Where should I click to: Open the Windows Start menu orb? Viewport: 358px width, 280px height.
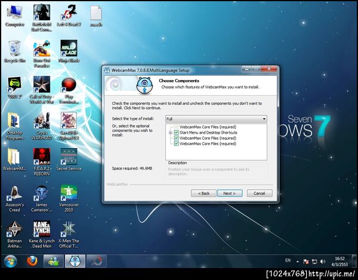pyautogui.click(x=11, y=261)
